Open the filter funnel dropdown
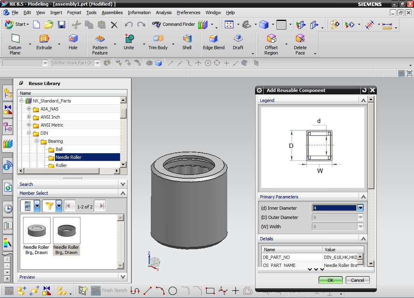 coord(59,206)
